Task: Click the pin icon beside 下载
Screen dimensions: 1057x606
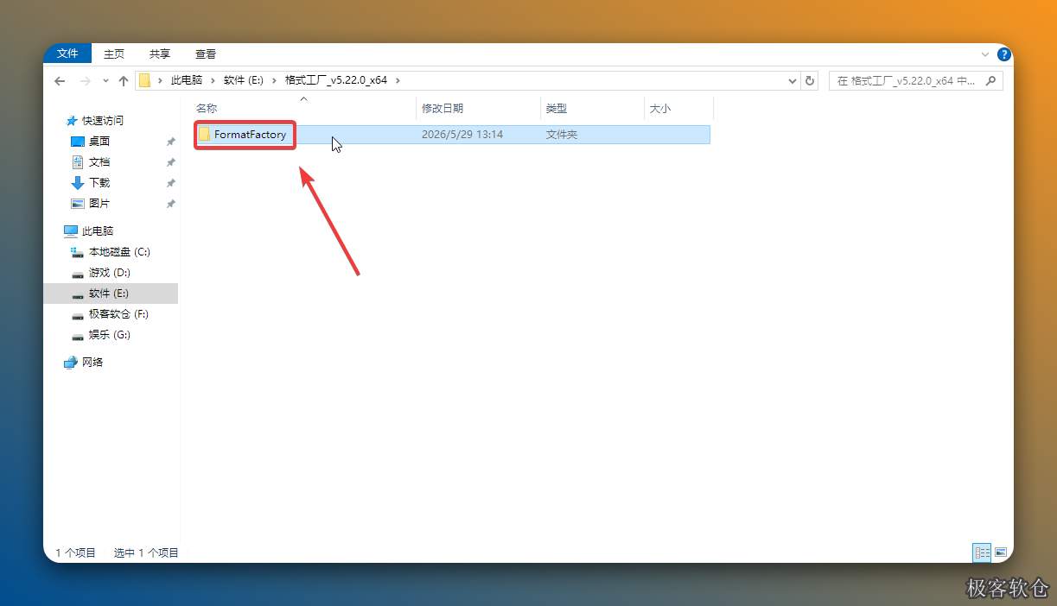Action: pos(170,183)
